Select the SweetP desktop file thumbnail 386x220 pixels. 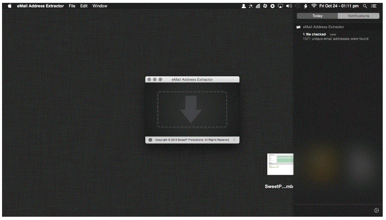pyautogui.click(x=280, y=164)
